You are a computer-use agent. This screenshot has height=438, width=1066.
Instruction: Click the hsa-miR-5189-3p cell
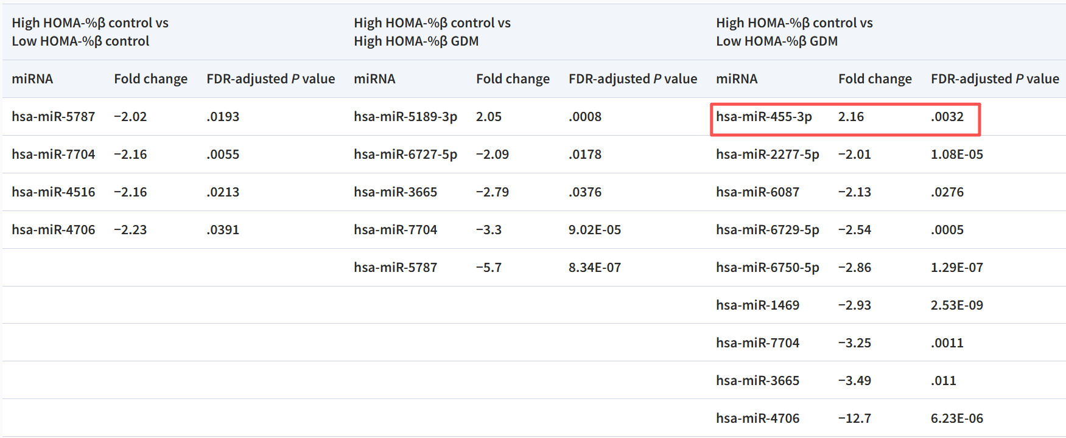pos(405,117)
